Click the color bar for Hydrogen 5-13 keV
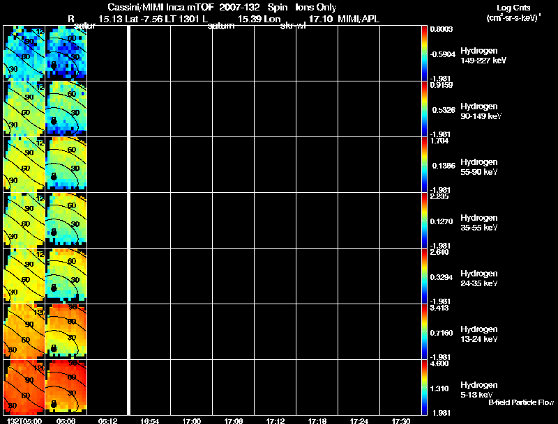Screen dimensions: 558x424 (x=424, y=387)
